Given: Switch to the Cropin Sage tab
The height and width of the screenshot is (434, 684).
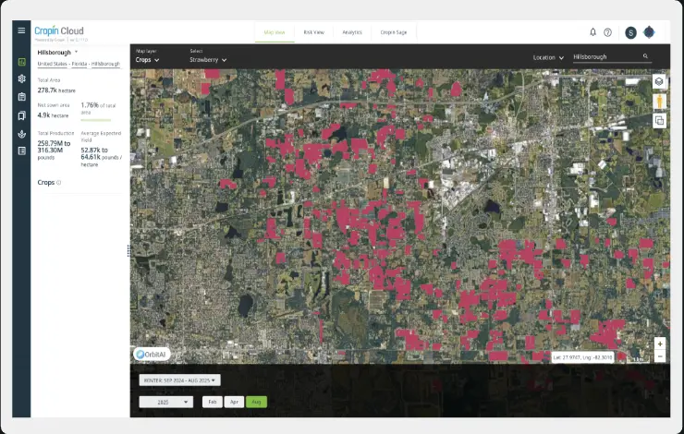Looking at the screenshot, I should pos(394,32).
